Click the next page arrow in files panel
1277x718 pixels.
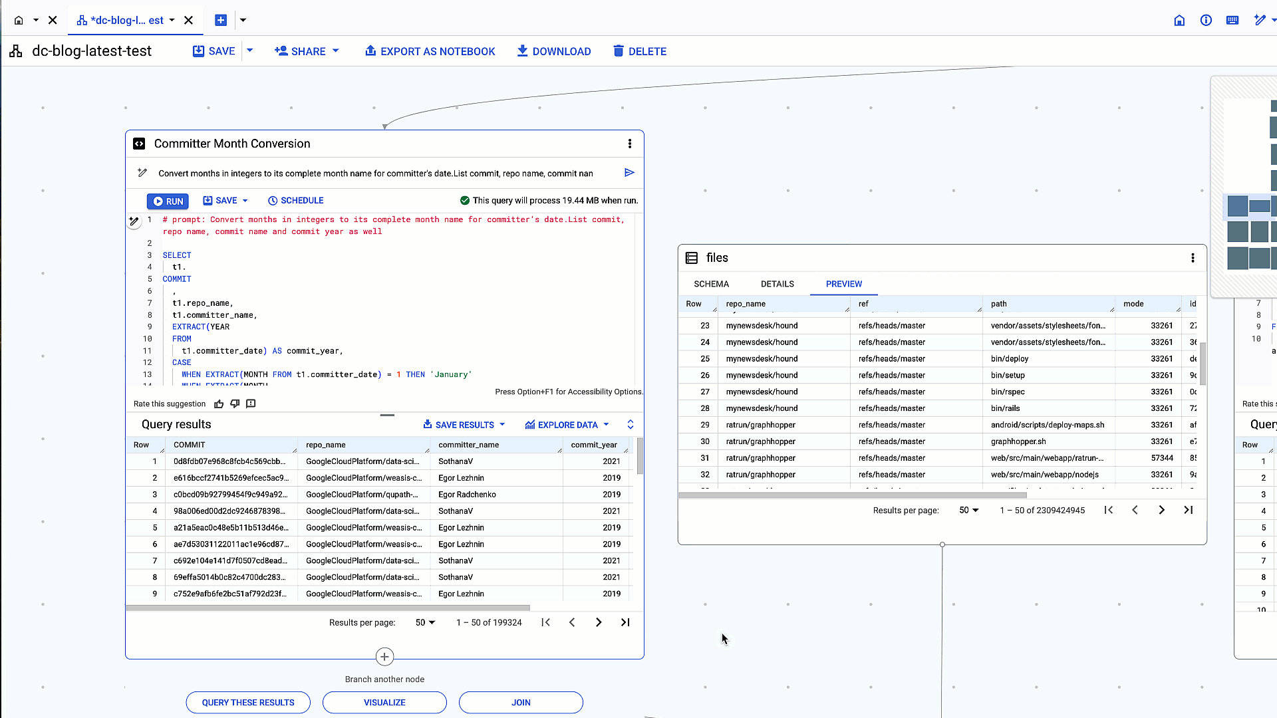(1162, 510)
